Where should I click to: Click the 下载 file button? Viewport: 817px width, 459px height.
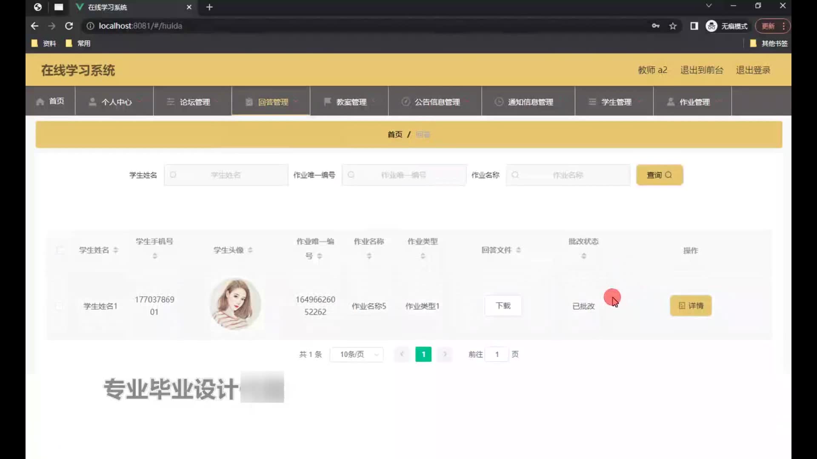coord(503,306)
